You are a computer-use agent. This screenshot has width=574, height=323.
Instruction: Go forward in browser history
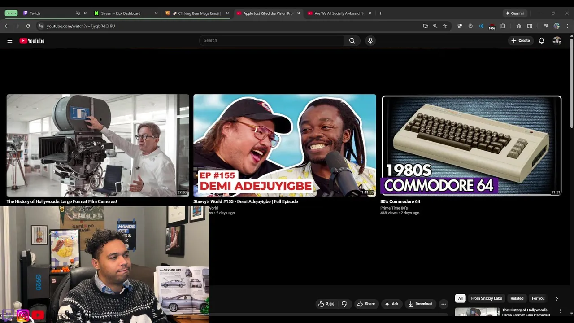tap(17, 26)
